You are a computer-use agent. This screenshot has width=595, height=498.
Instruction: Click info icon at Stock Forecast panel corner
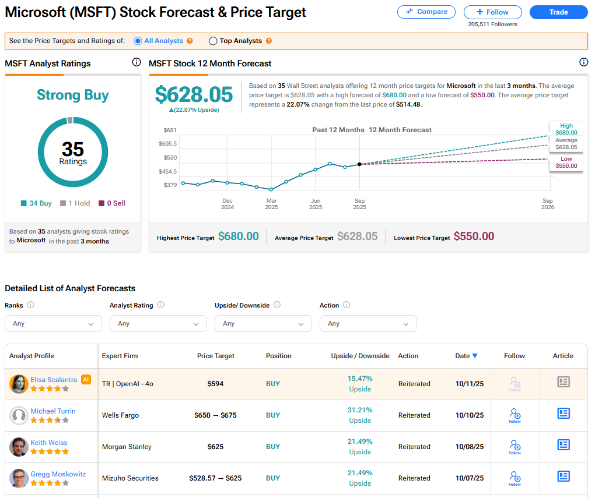[x=583, y=62]
